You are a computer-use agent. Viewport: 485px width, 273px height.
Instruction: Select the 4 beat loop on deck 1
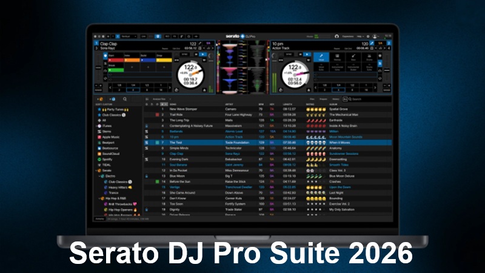click(x=133, y=90)
